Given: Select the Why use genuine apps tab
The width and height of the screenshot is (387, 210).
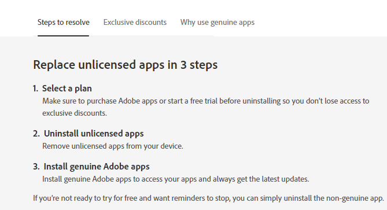Looking at the screenshot, I should [x=218, y=22].
